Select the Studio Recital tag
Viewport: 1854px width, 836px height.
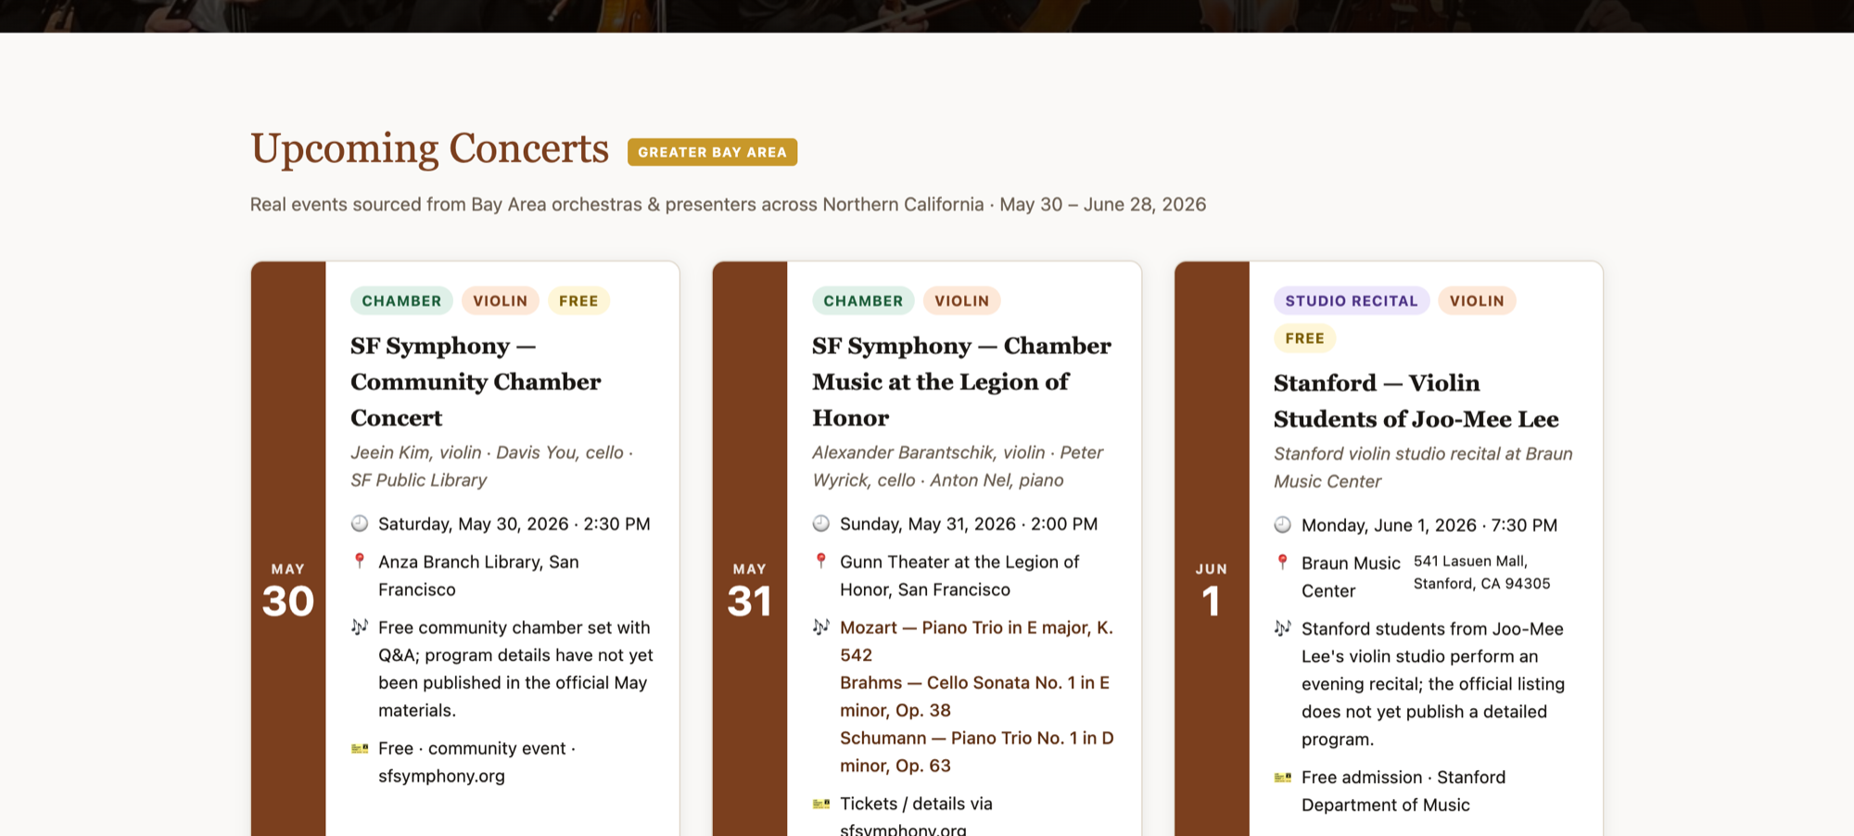pos(1352,300)
